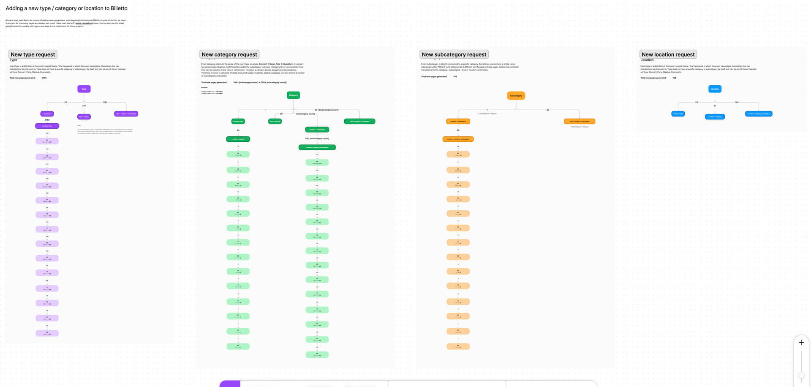Open the underlined link in intro paragraph
This screenshot has height=387, width=811.
84,23
